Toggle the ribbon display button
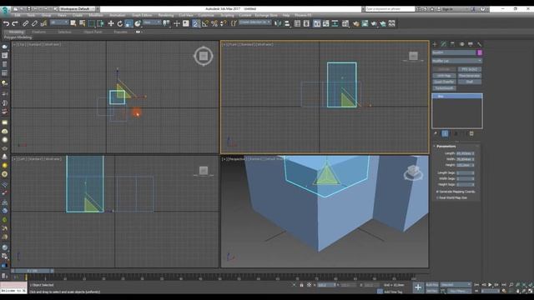Image resolution: width=534 pixels, height=300 pixels. [x=317, y=23]
